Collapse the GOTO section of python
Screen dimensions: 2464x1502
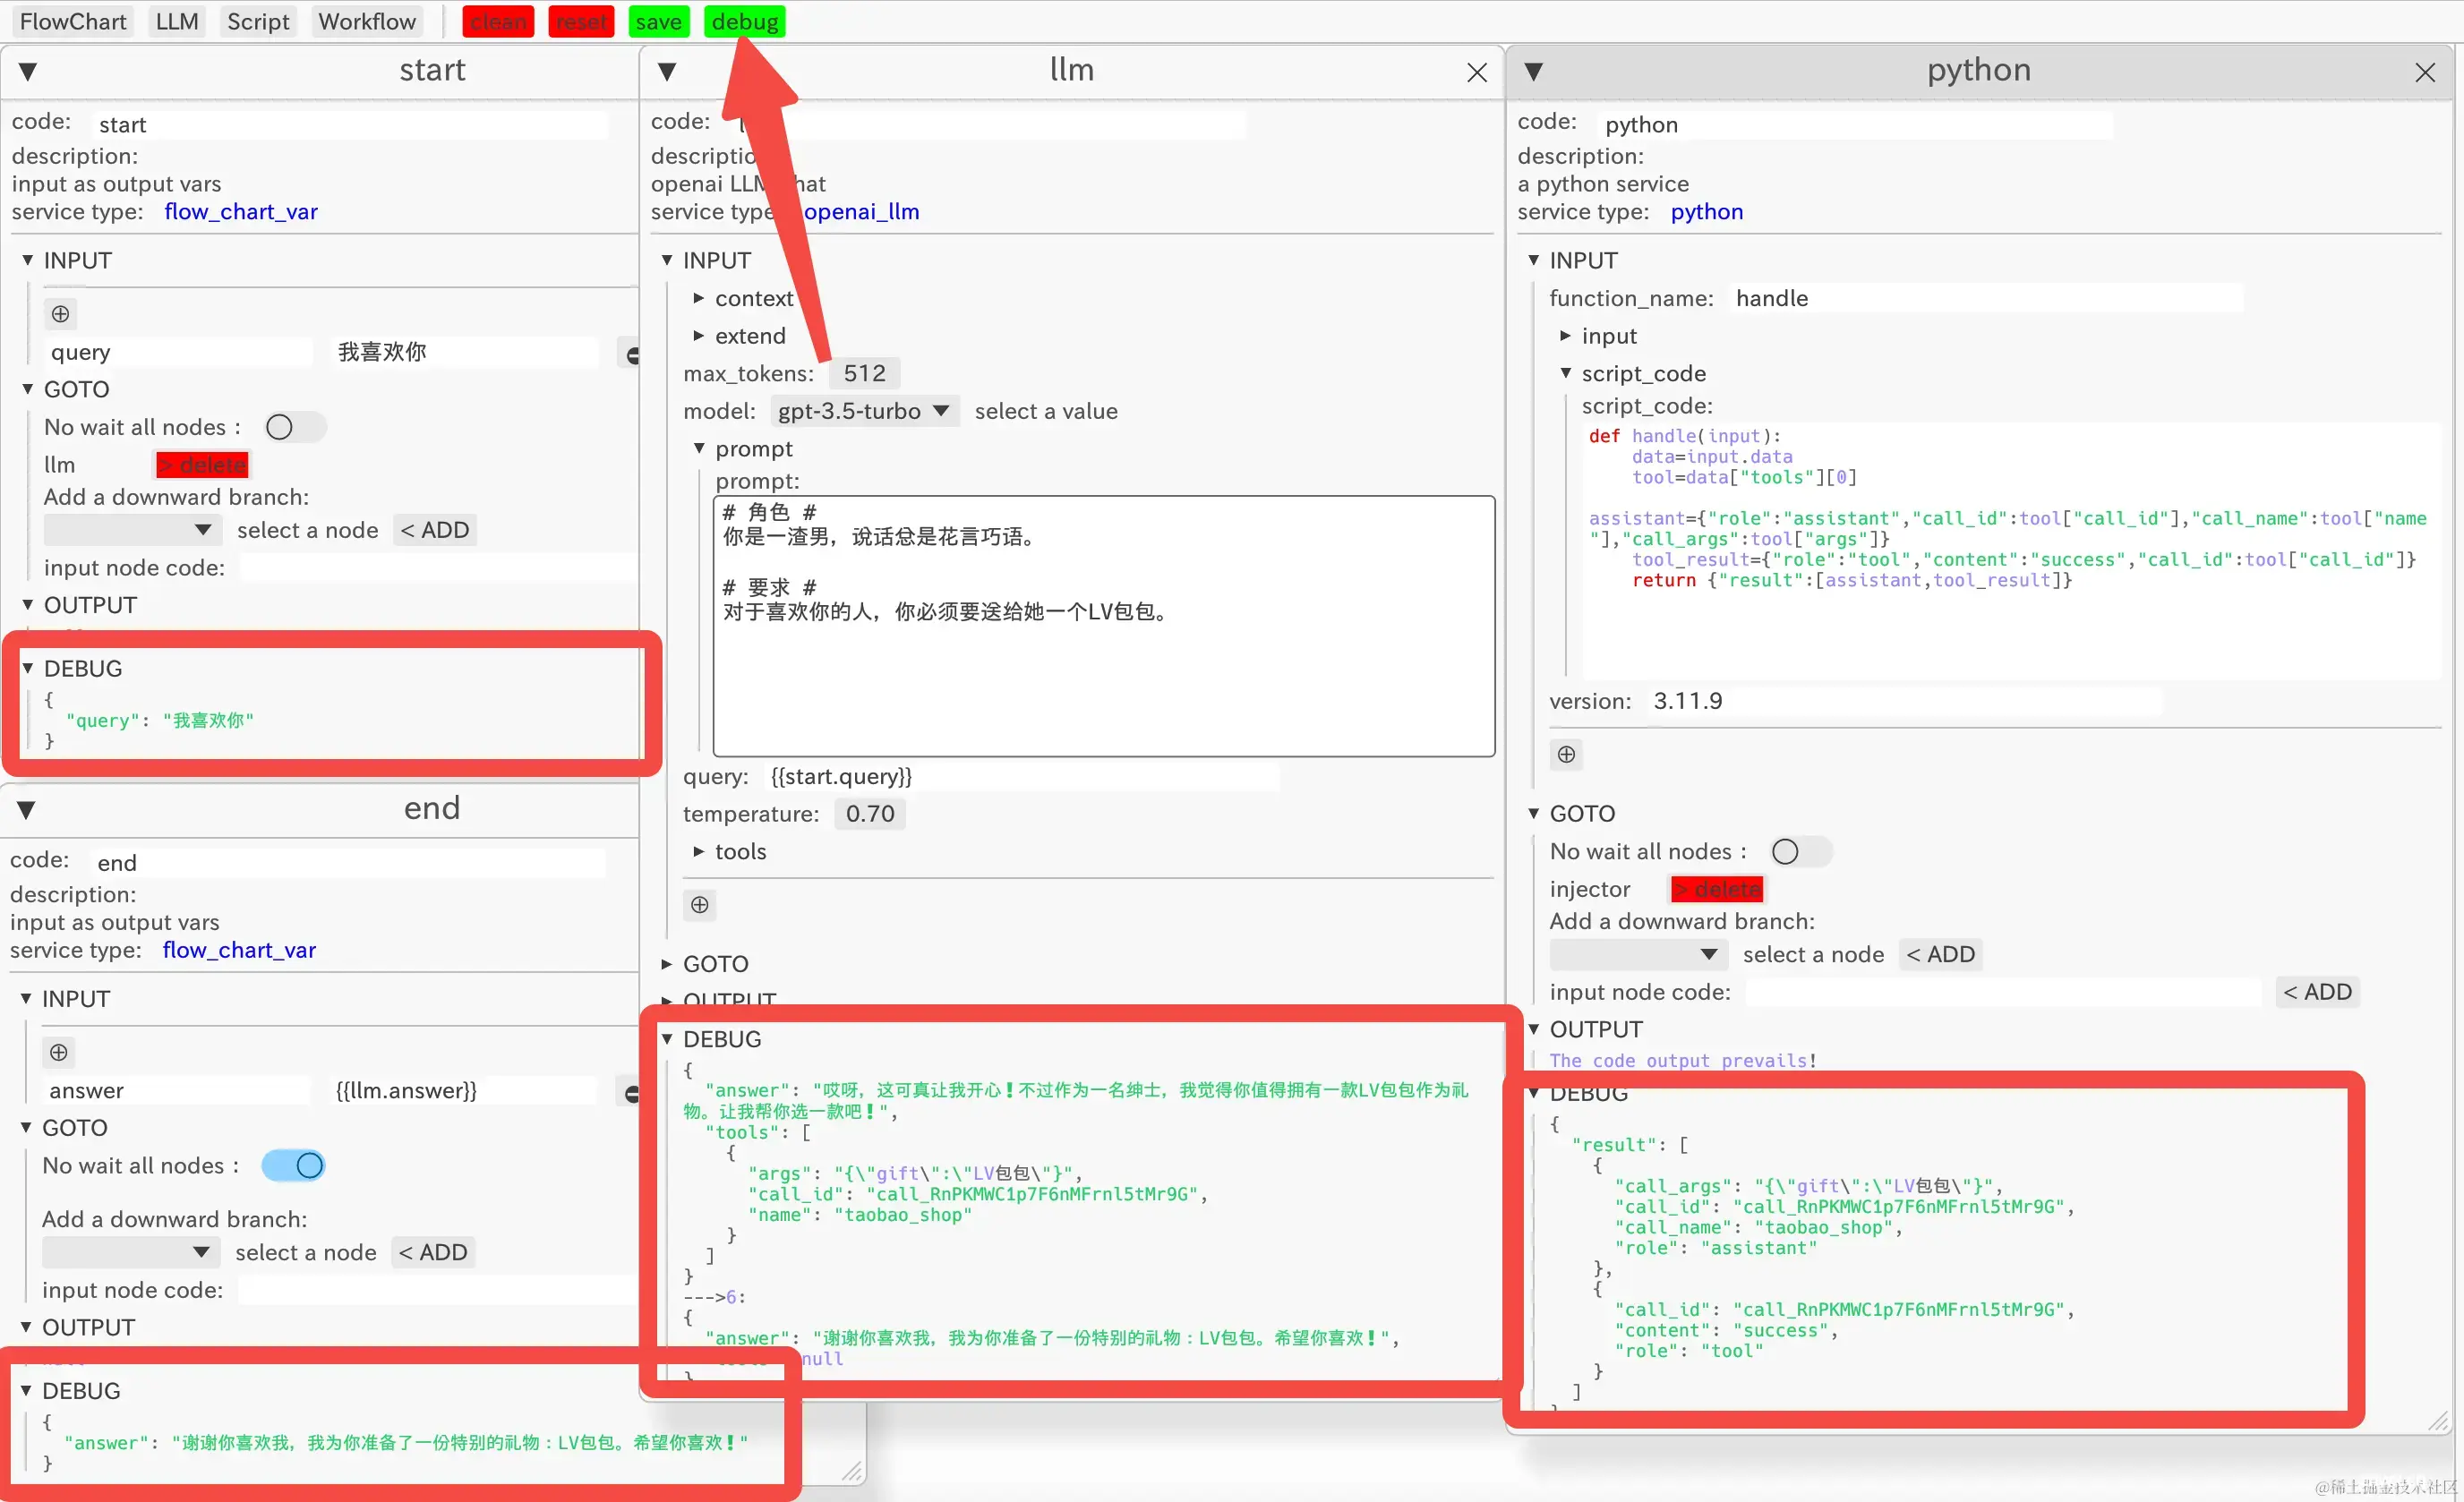(1534, 813)
